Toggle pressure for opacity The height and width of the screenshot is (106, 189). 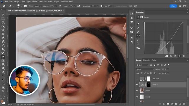[60, 6]
